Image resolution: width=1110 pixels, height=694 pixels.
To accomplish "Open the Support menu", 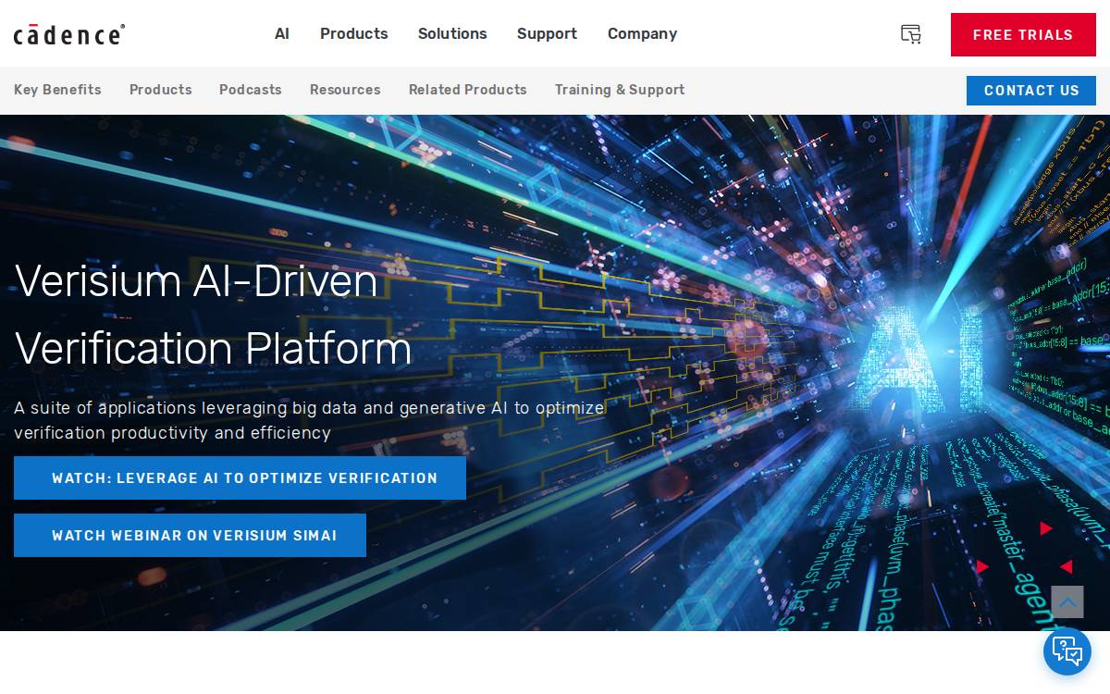I will click(547, 33).
